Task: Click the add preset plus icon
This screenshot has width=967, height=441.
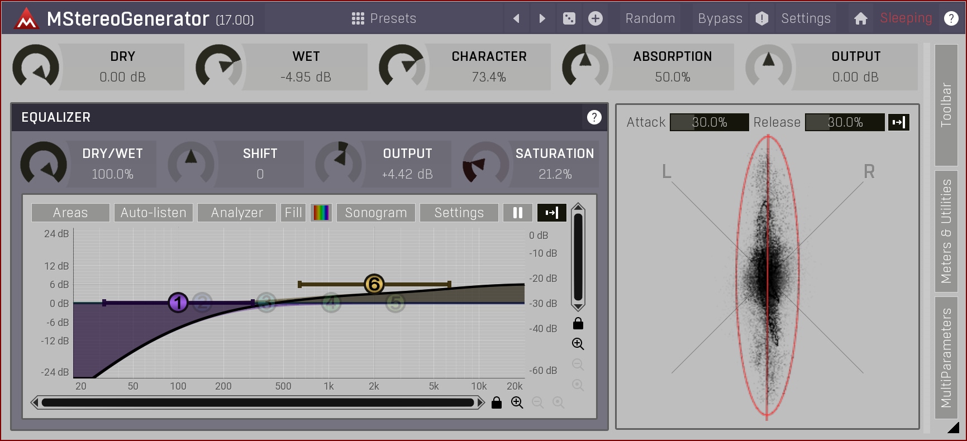Action: point(596,18)
